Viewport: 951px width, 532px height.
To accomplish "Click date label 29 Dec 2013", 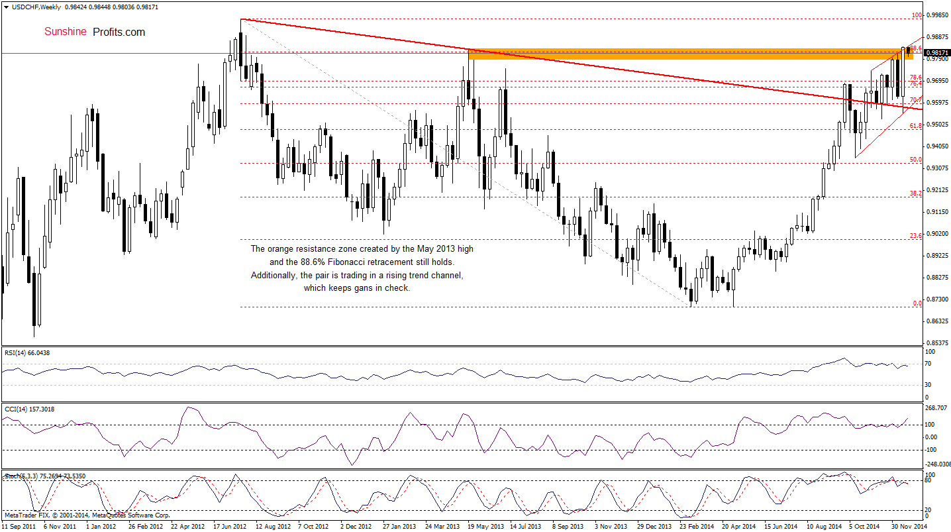I will [x=655, y=527].
